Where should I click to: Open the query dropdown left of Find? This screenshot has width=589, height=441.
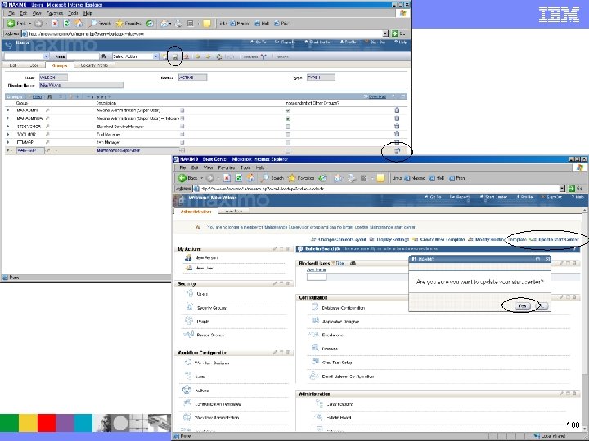pyautogui.click(x=46, y=56)
